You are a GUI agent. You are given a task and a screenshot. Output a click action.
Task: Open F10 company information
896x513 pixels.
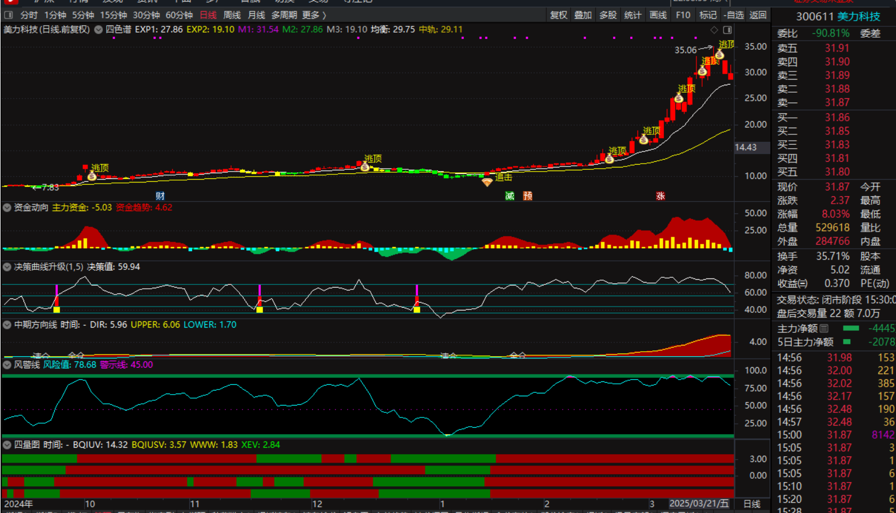683,15
